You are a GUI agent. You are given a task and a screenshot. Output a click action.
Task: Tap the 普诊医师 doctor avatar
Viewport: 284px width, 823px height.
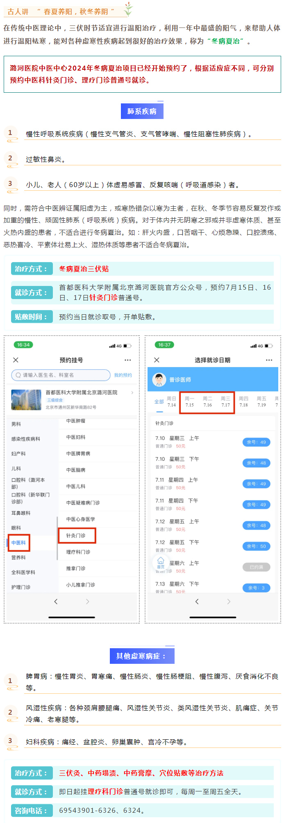coord(159,379)
